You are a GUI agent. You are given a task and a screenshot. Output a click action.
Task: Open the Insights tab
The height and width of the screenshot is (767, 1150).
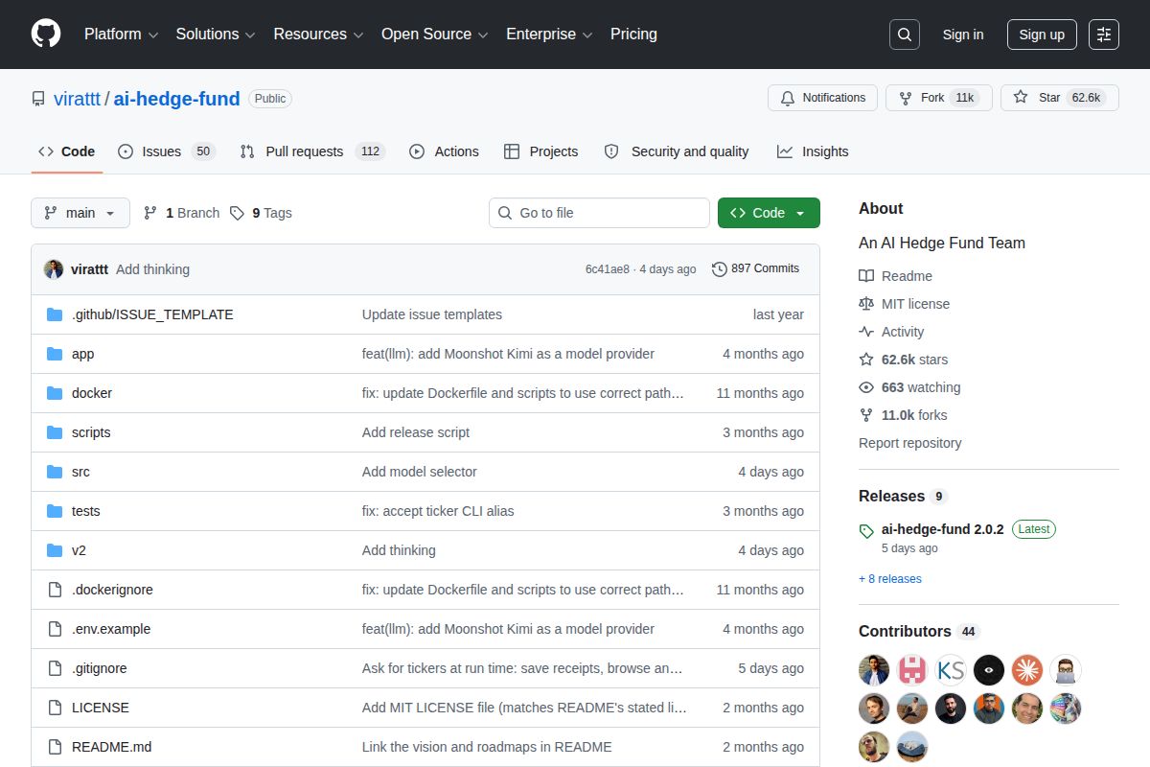[813, 151]
